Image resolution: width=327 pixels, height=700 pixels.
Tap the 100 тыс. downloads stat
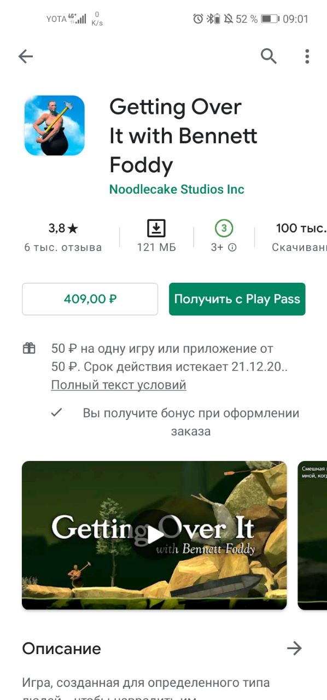point(301,237)
